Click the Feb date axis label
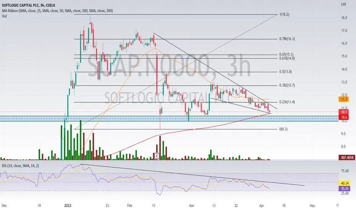This screenshot has height=210, width=356. tap(129, 206)
